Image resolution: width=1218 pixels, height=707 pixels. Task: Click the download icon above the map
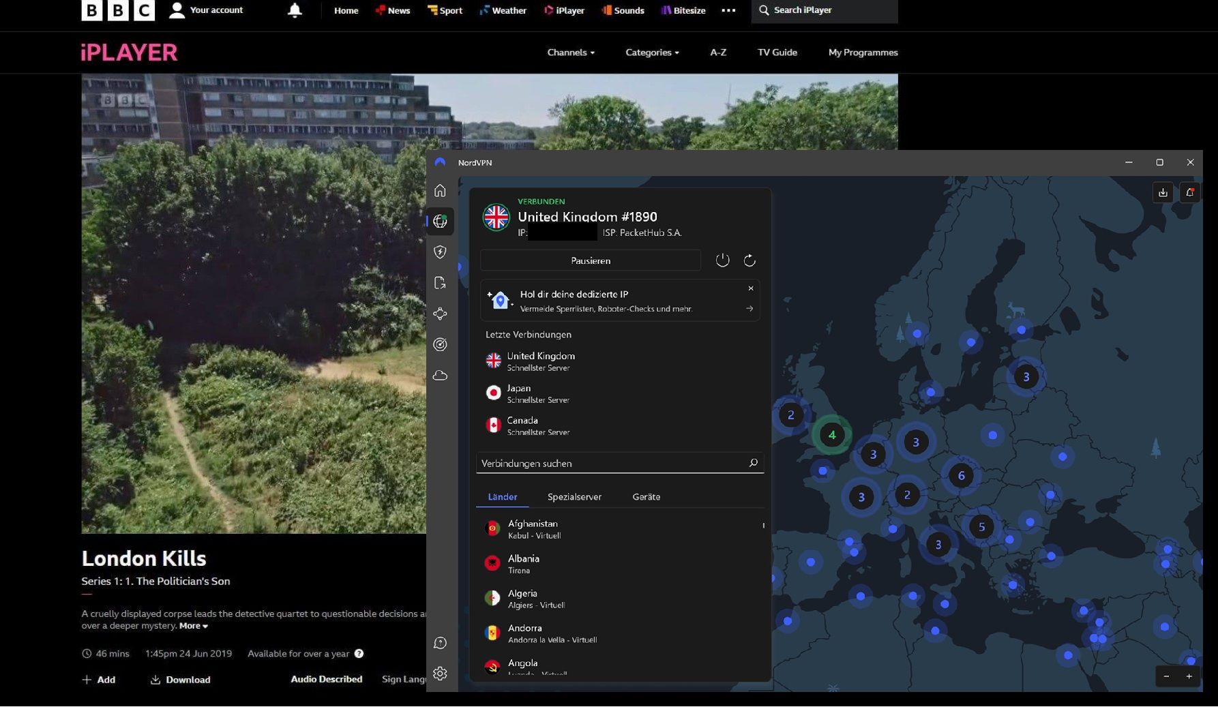point(1163,193)
